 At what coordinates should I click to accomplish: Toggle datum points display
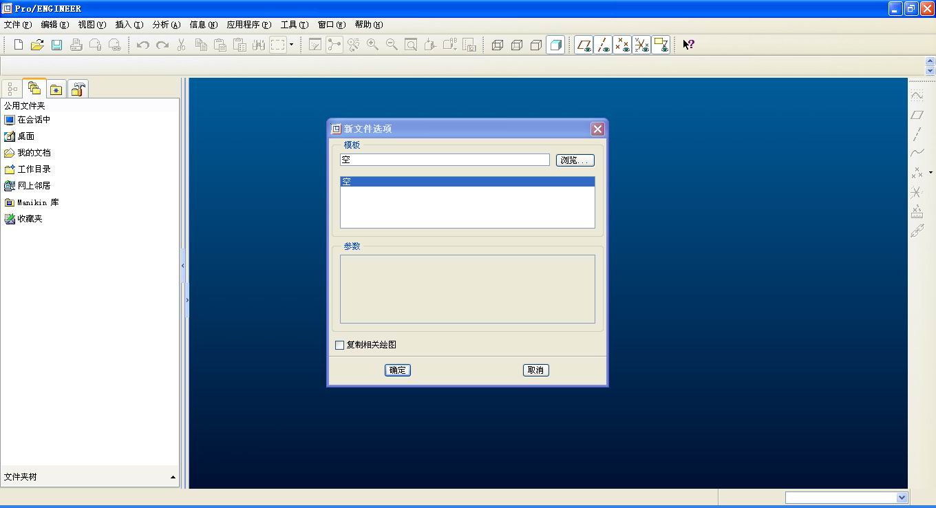point(622,45)
